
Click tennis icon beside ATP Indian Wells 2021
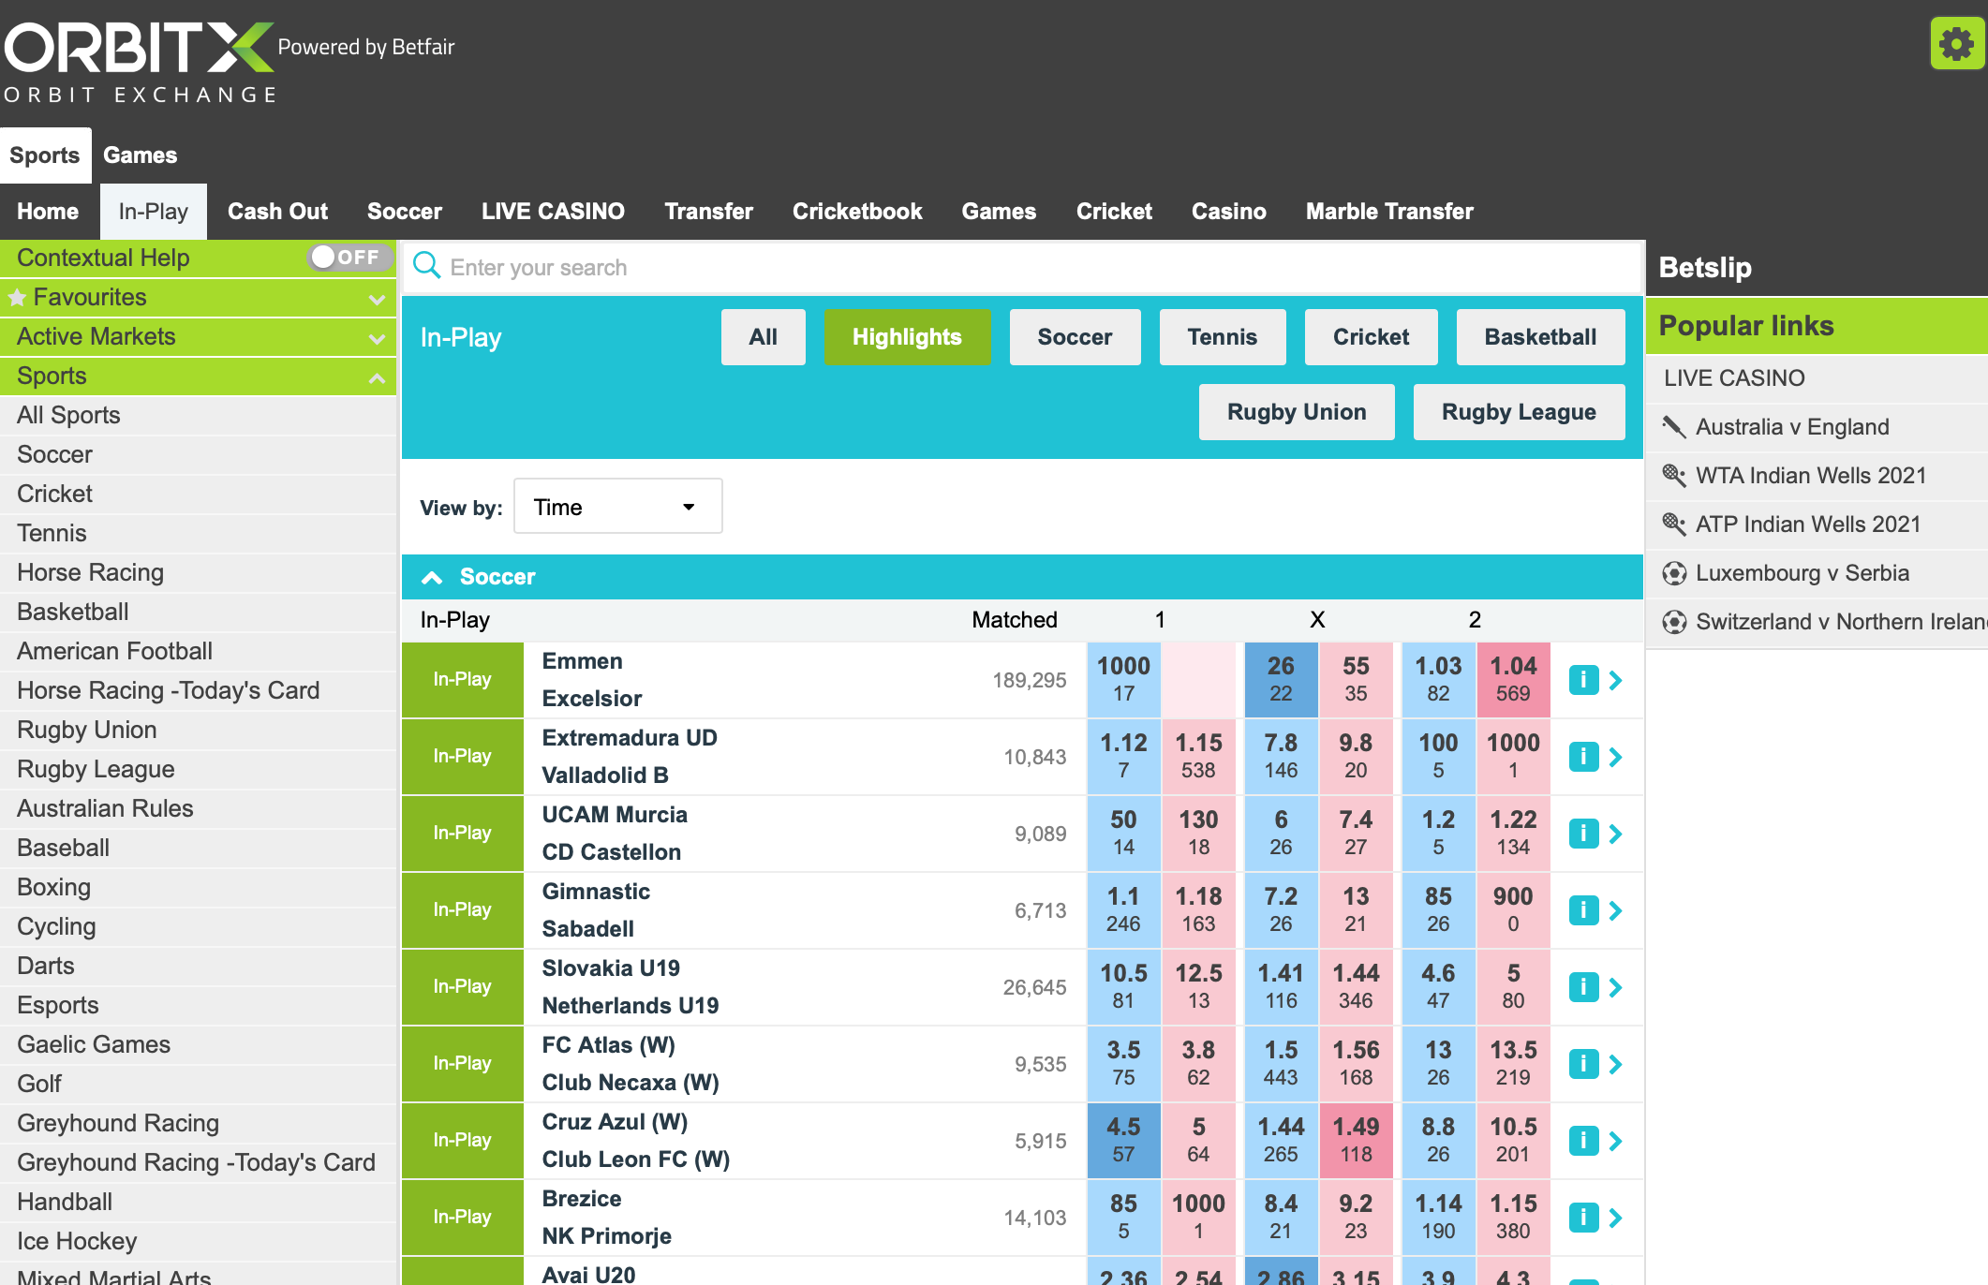1674,524
